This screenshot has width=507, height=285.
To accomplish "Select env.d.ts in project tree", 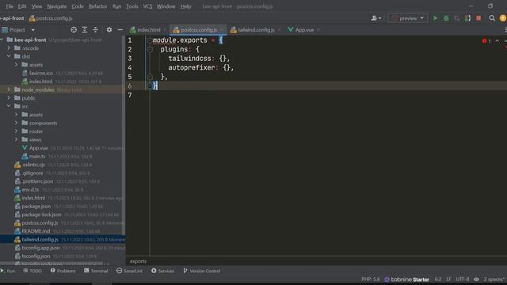I will 30,190.
